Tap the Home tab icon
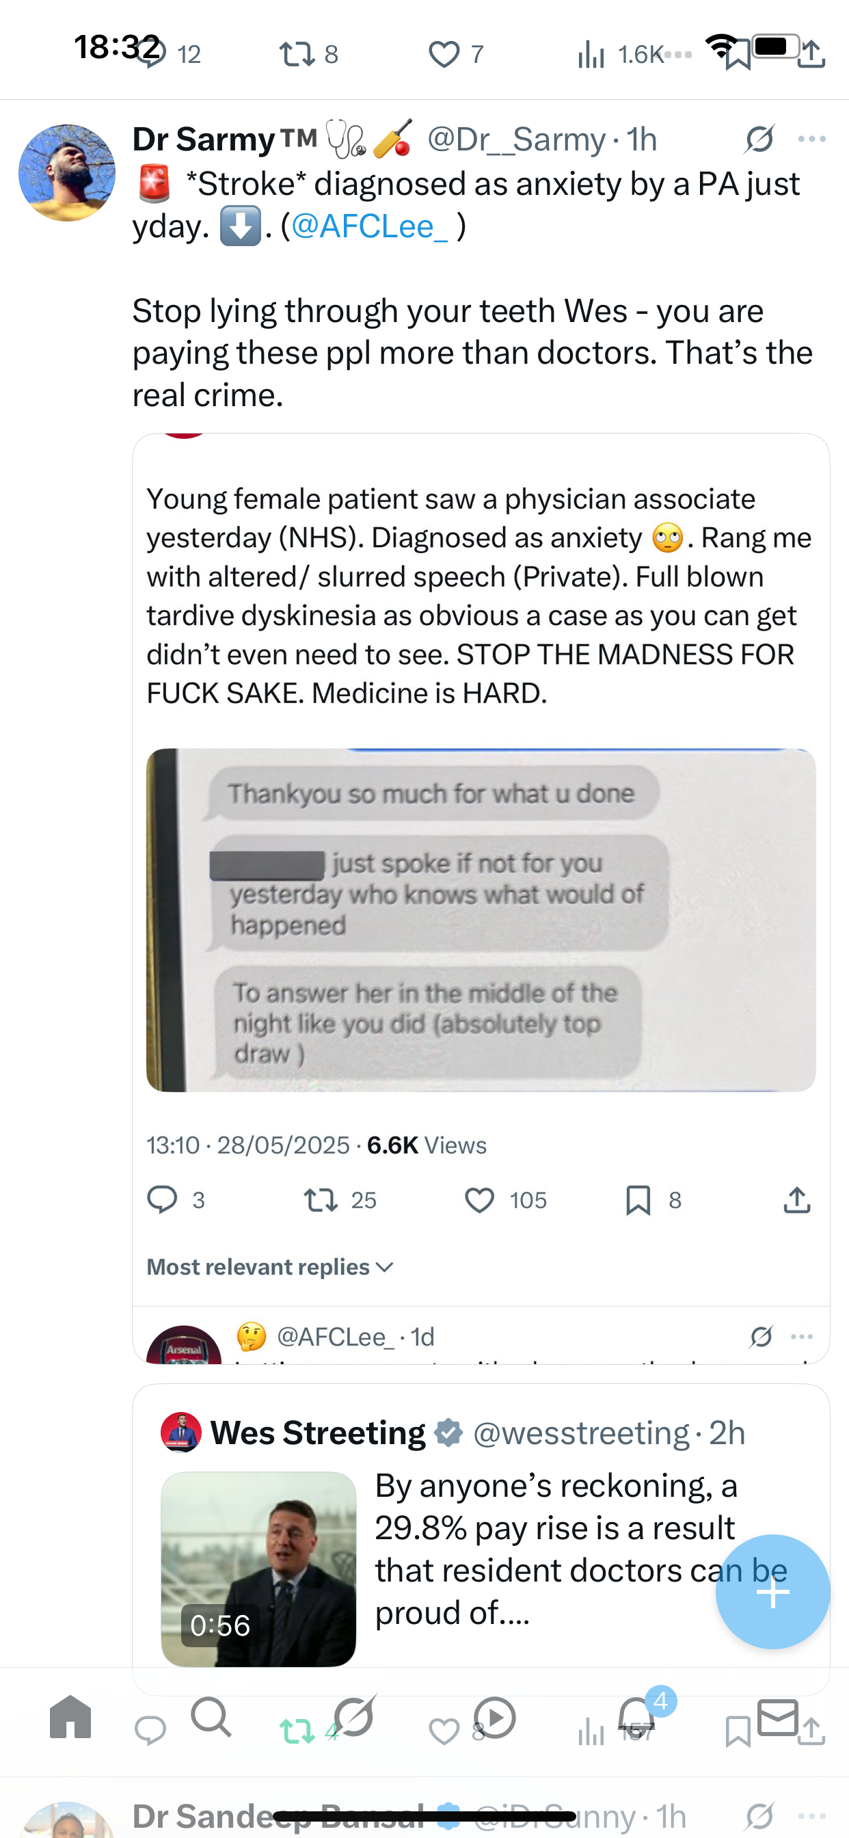Image resolution: width=849 pixels, height=1838 pixels. [x=70, y=1717]
